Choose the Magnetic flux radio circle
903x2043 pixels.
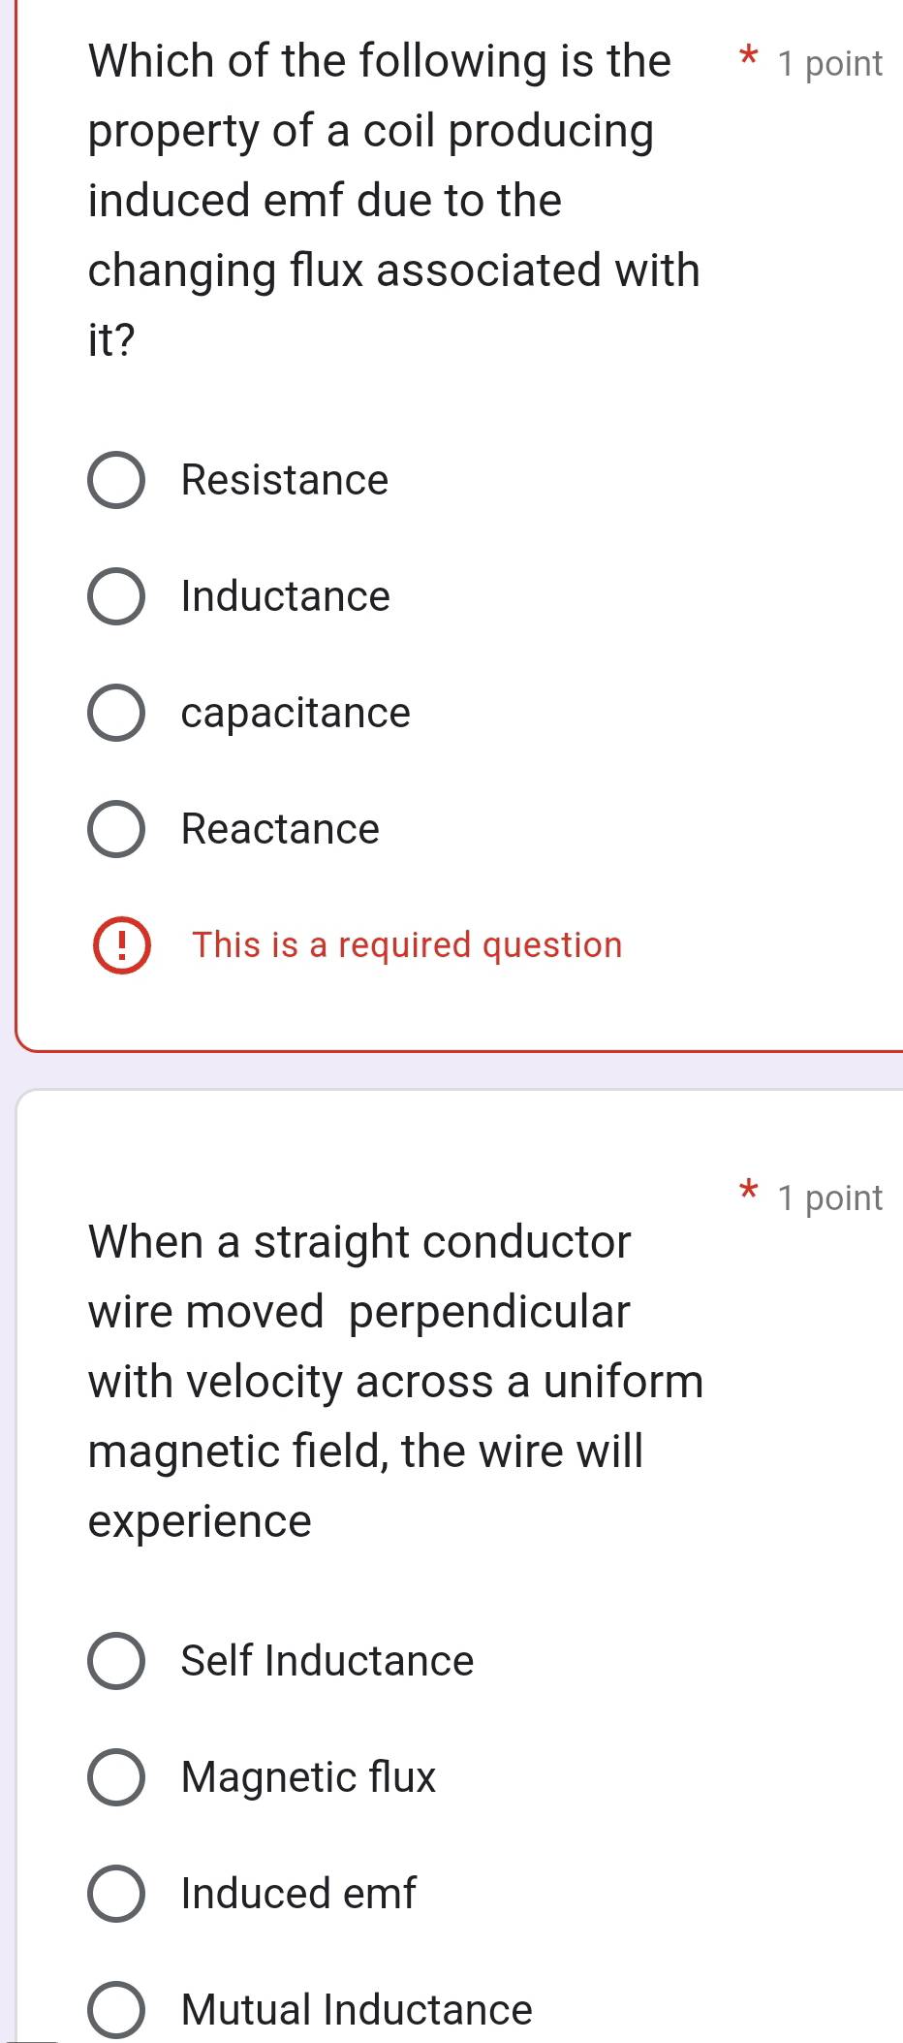[116, 1777]
